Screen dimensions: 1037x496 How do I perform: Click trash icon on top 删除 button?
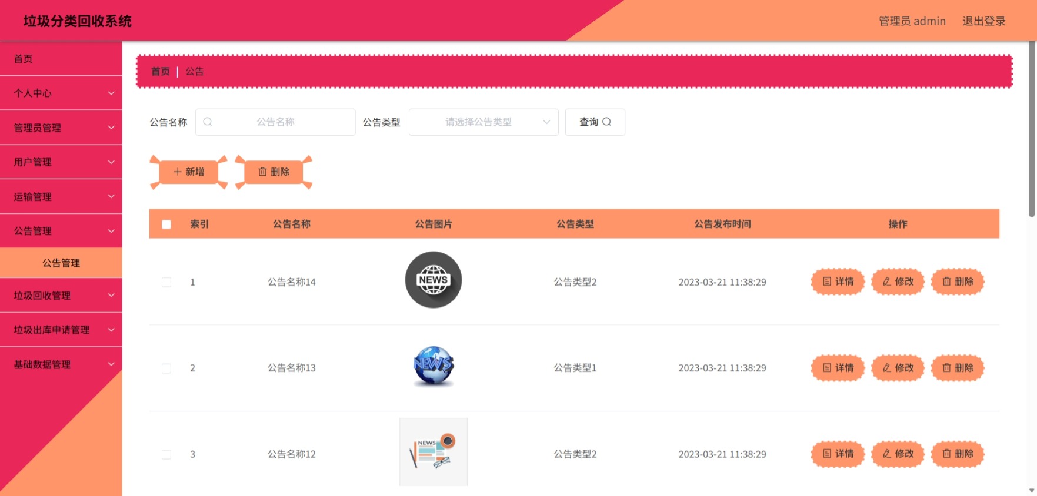[x=262, y=172]
